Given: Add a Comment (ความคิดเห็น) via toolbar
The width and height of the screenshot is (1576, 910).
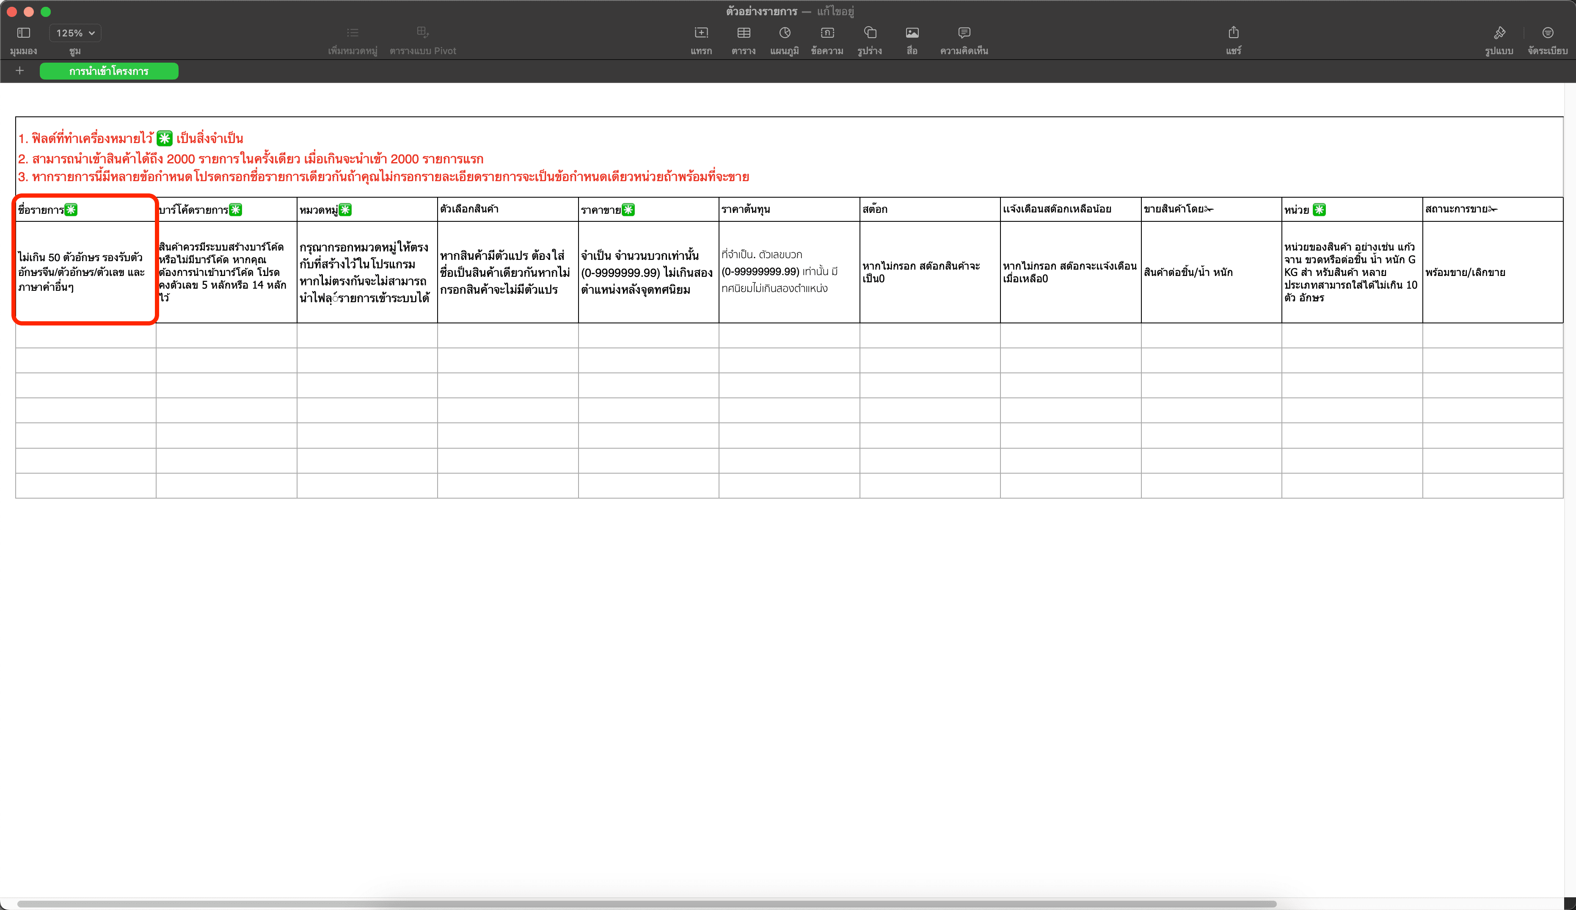Looking at the screenshot, I should pos(964,33).
